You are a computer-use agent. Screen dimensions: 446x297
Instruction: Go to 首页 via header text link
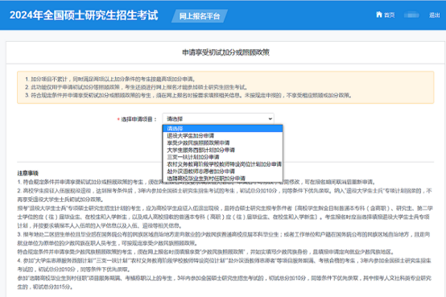[389, 15]
